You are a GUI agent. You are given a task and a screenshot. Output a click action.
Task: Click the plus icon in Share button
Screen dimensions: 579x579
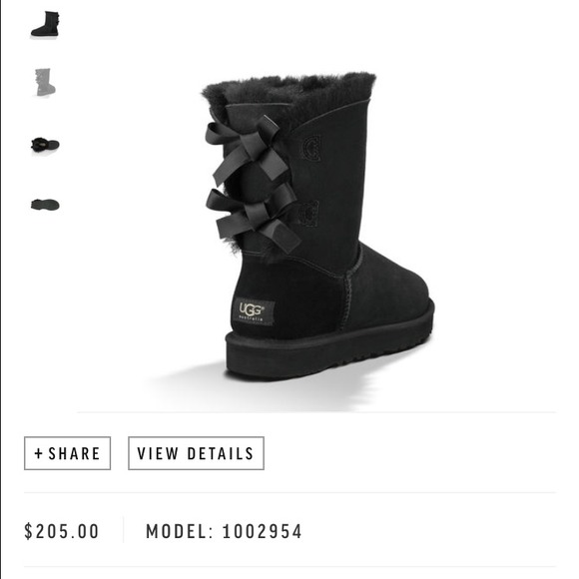[38, 453]
